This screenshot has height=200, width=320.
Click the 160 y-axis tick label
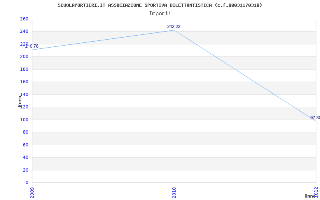coord(24,82)
